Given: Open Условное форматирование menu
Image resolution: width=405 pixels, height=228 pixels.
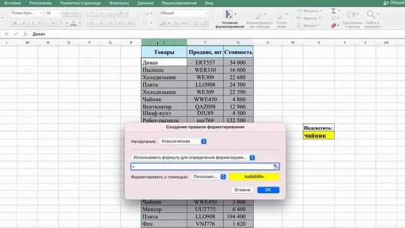Looking at the screenshot, I should click(x=230, y=19).
